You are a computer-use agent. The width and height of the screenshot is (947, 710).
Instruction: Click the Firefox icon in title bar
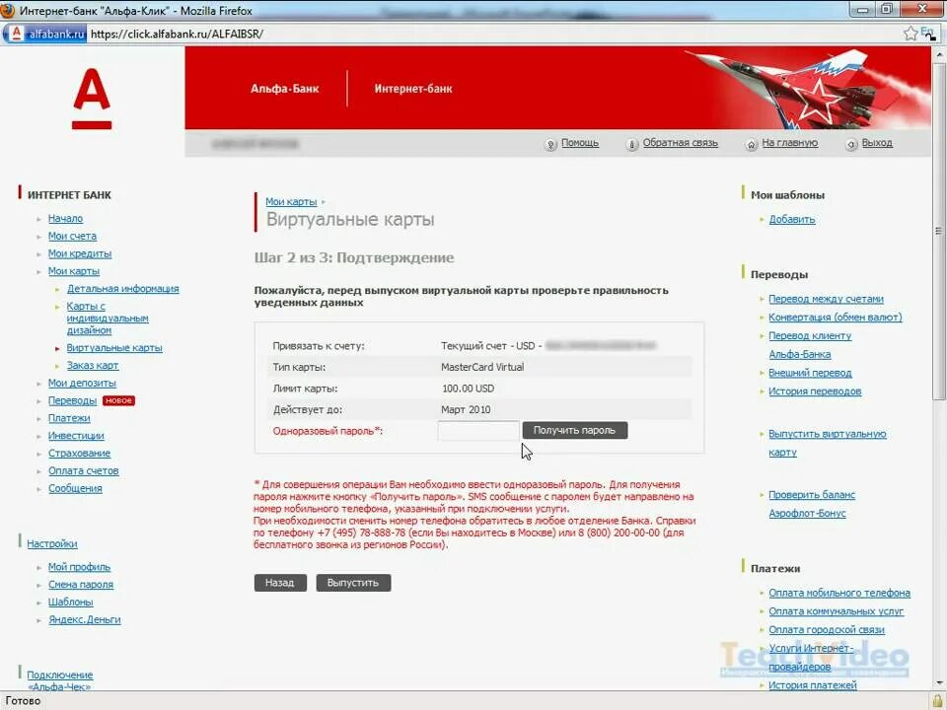[8, 10]
